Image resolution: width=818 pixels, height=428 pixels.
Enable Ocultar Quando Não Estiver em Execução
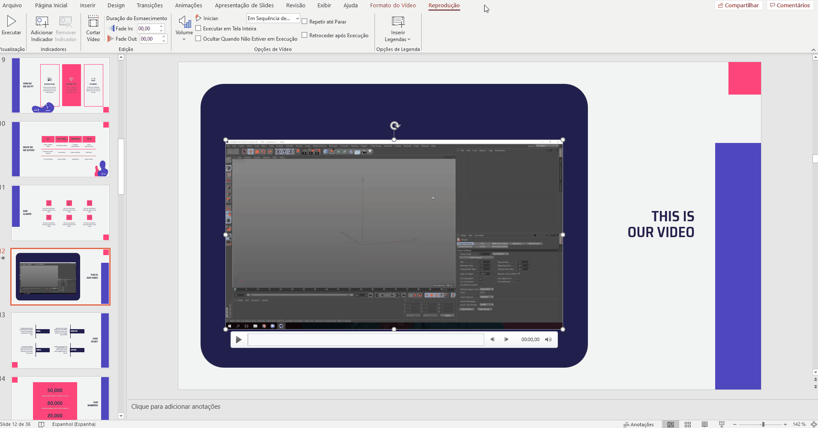click(198, 39)
